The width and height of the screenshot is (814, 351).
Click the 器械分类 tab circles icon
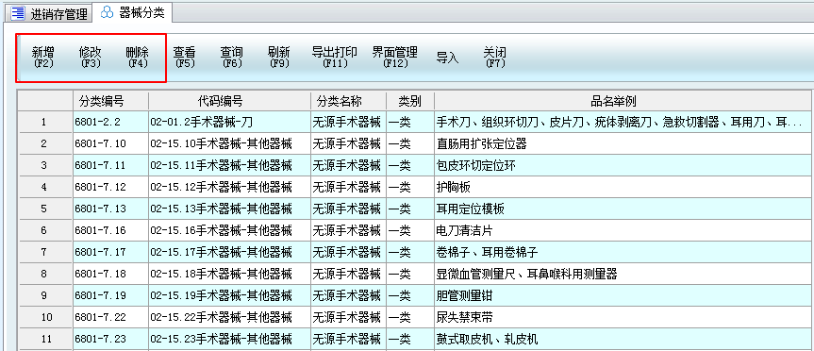coord(107,12)
